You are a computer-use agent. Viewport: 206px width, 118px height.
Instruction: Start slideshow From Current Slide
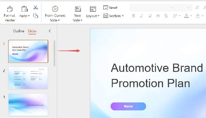55,13
